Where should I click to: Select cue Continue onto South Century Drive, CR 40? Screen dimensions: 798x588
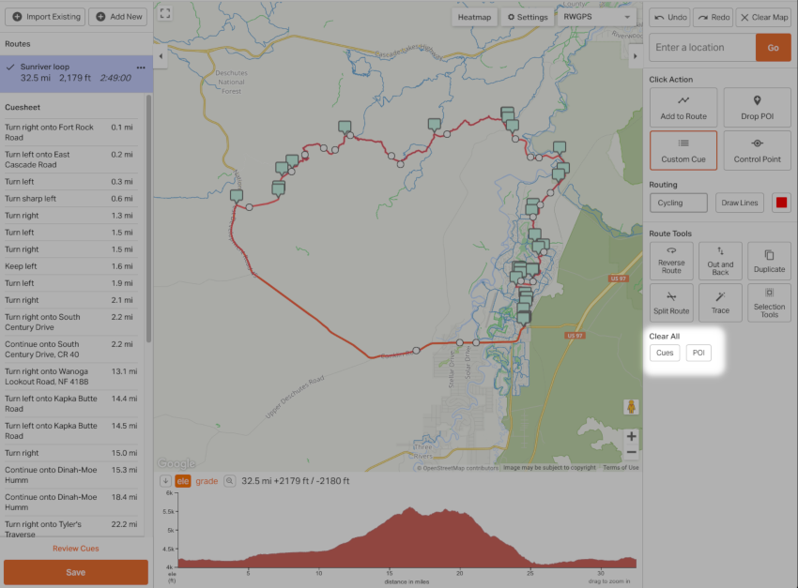coord(71,349)
